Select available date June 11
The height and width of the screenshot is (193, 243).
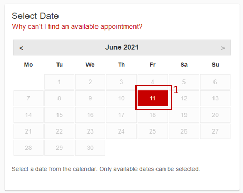153,98
